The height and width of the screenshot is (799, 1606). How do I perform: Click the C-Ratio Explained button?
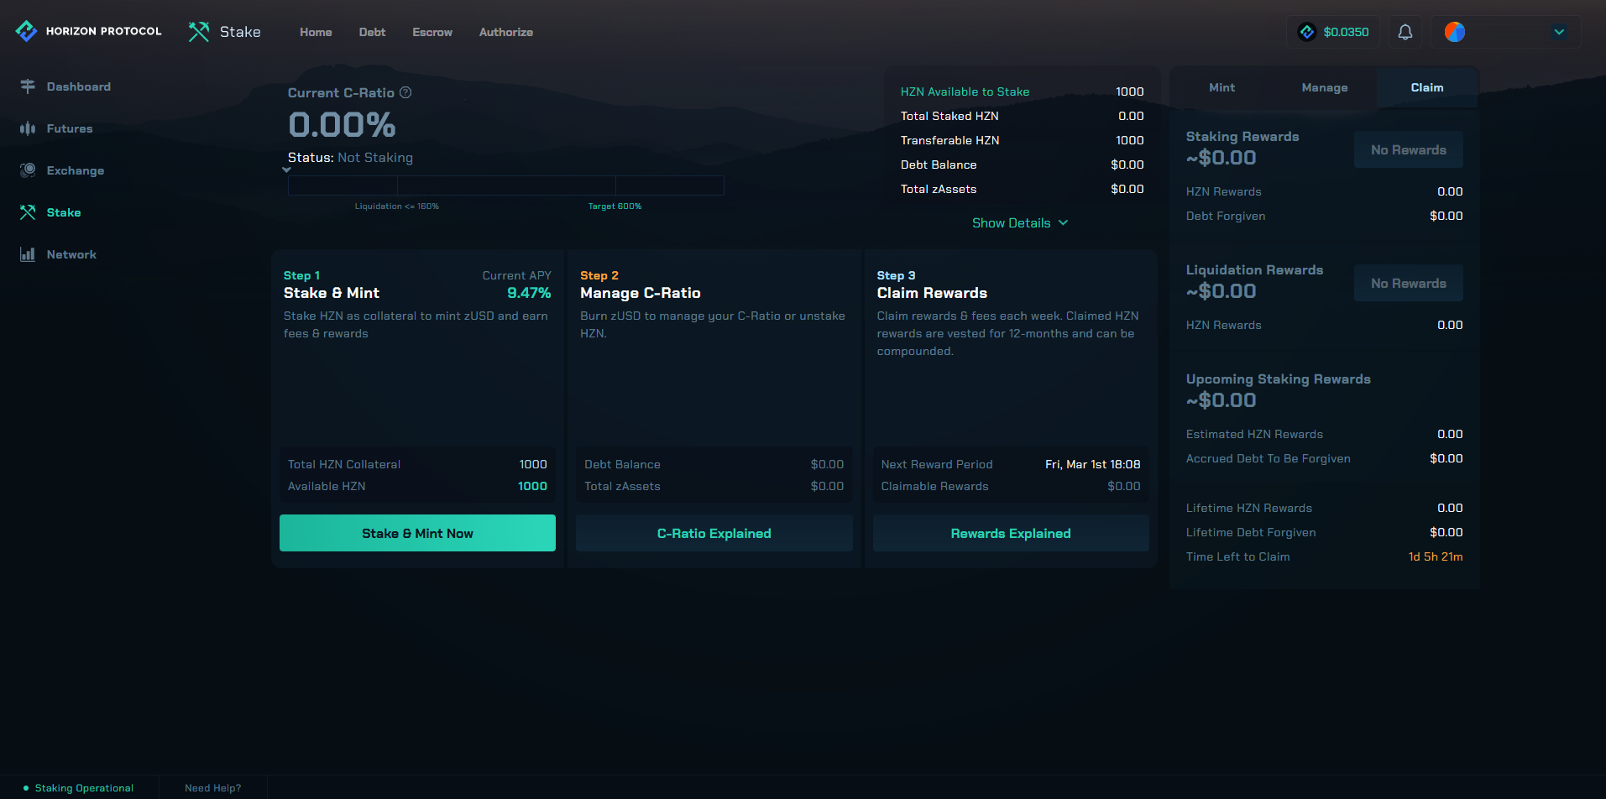coord(714,533)
